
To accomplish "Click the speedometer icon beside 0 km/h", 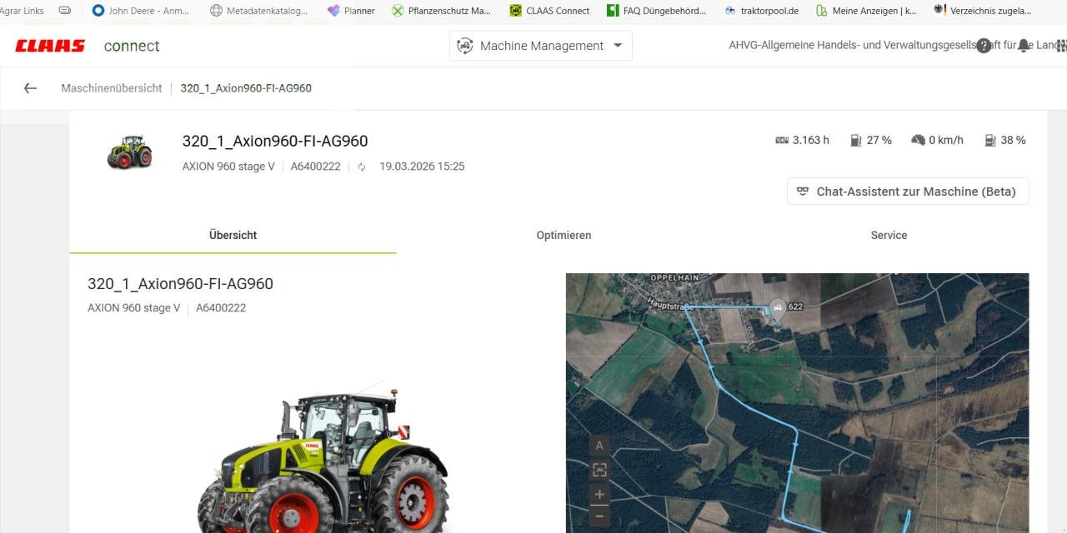I will pyautogui.click(x=918, y=140).
